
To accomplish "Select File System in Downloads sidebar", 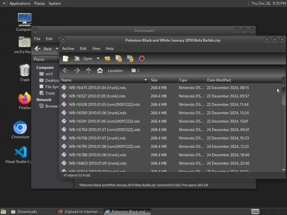I will (x=49, y=87).
